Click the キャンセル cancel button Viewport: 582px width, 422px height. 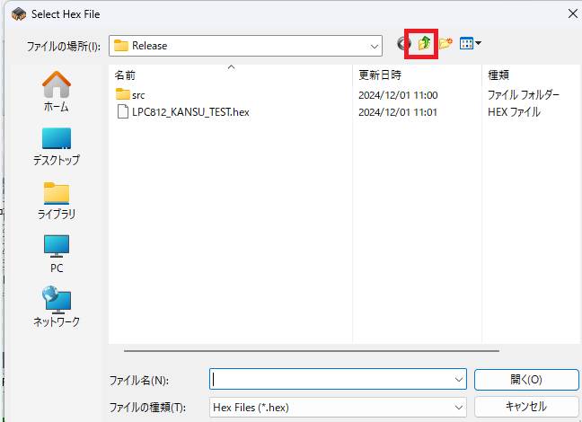pos(526,407)
